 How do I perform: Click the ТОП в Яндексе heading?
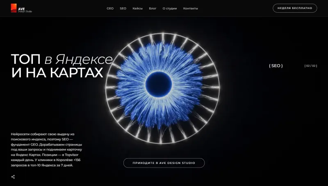[x=62, y=59]
